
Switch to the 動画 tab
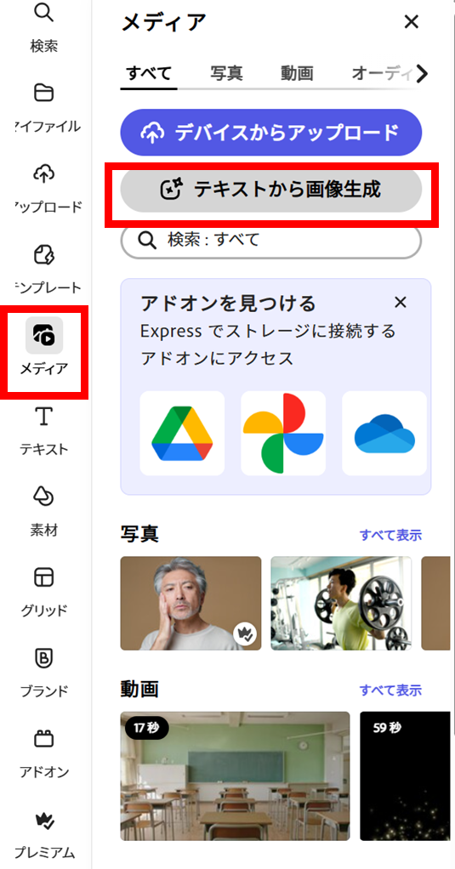[297, 72]
